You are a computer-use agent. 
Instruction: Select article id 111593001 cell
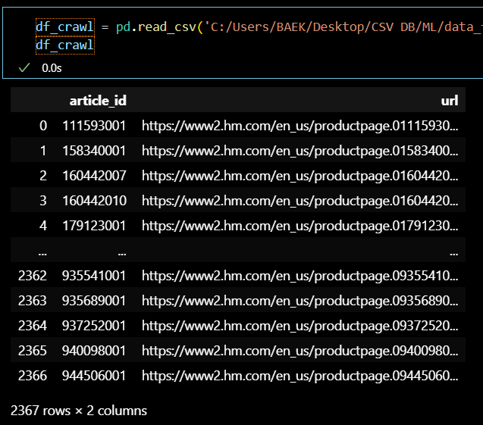click(x=94, y=126)
